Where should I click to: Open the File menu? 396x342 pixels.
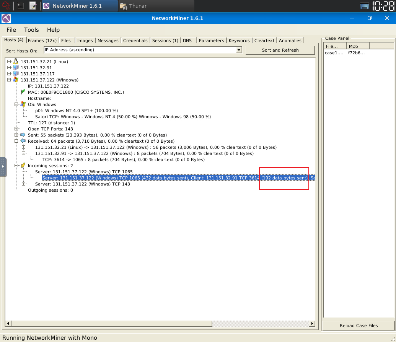[11, 30]
